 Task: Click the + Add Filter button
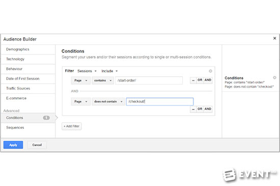pos(72,126)
